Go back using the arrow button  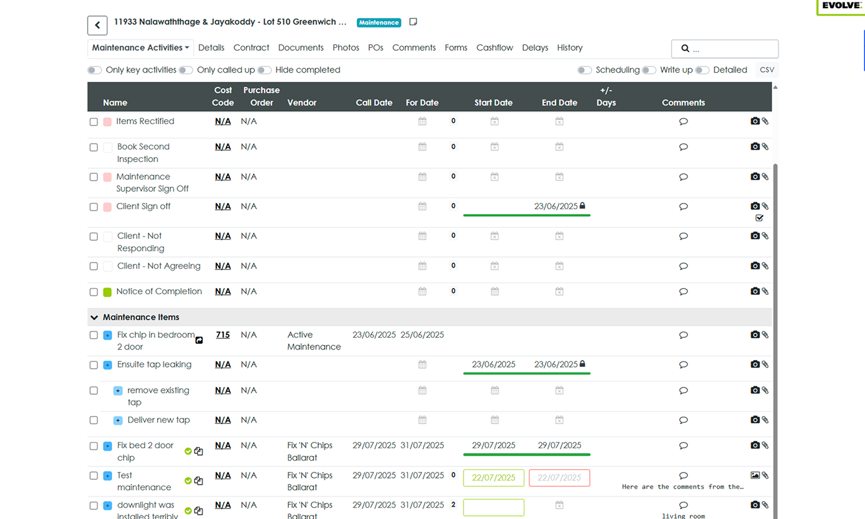point(97,25)
